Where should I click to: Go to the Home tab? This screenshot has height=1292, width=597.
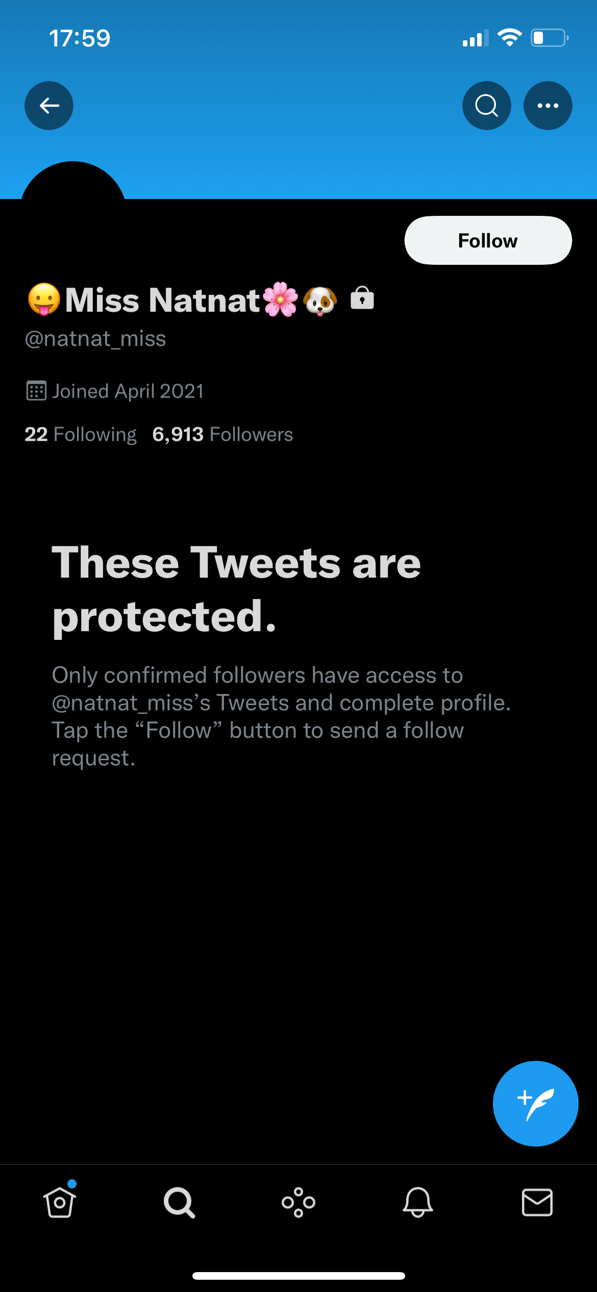click(x=60, y=1202)
